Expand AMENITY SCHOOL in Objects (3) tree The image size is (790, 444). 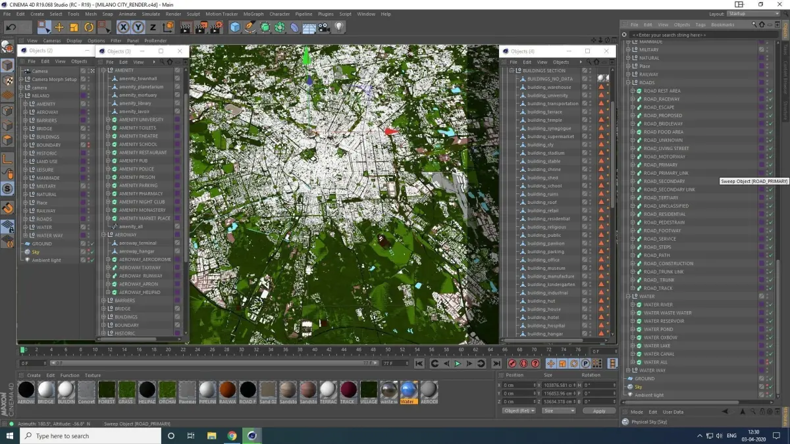click(x=108, y=144)
